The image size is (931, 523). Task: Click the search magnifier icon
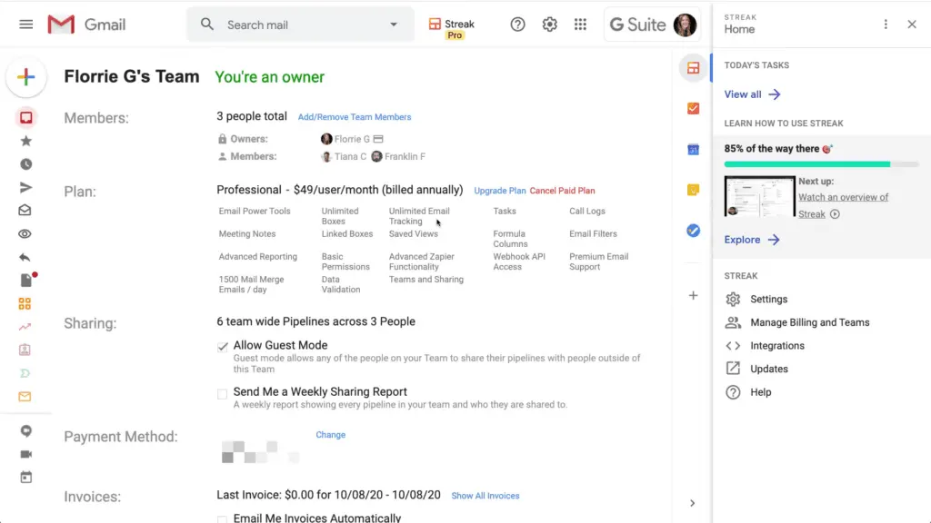[x=206, y=25]
